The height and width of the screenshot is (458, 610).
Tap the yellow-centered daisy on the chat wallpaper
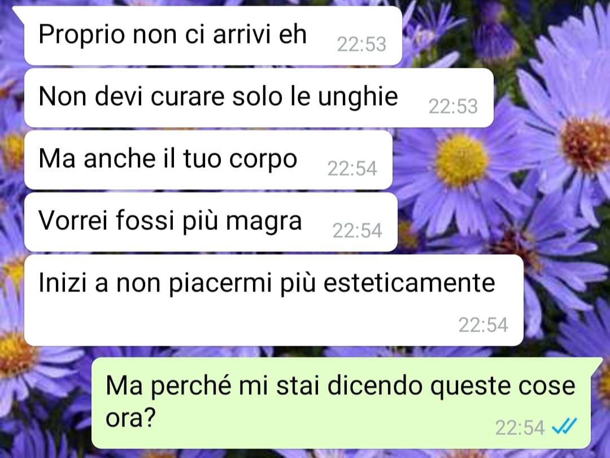click(x=461, y=160)
